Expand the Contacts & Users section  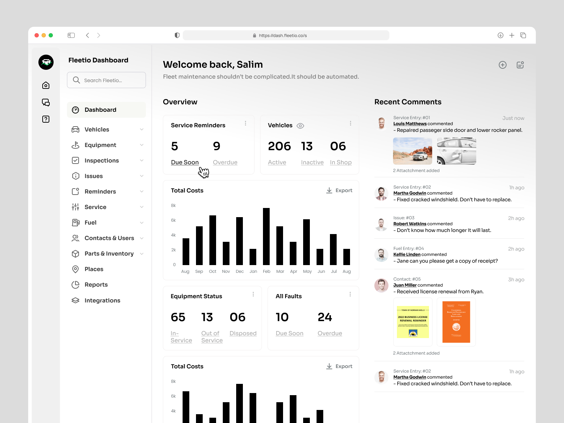coord(142,238)
